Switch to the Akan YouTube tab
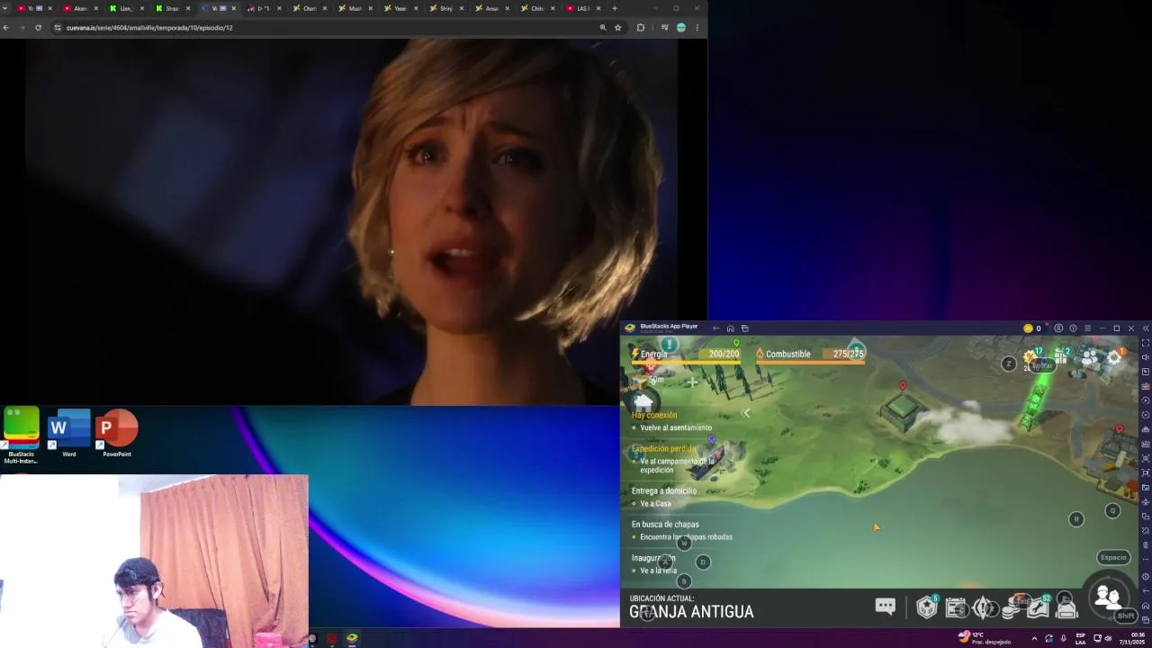This screenshot has width=1152, height=648. click(x=80, y=8)
